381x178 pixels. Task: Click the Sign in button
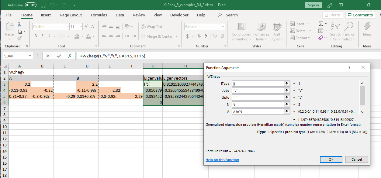point(313,5)
